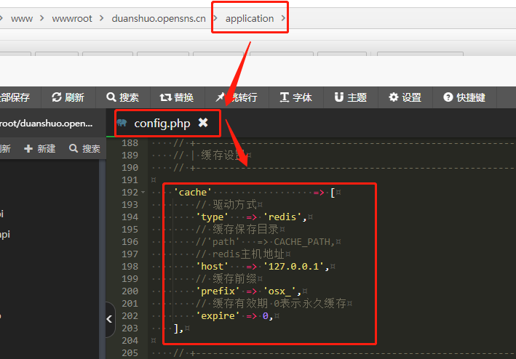Open the wwwroot breadcrumb folder
The image size is (516, 359).
[72, 19]
